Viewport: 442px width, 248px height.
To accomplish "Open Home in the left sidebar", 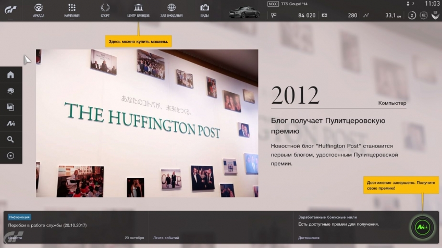I will pyautogui.click(x=11, y=75).
